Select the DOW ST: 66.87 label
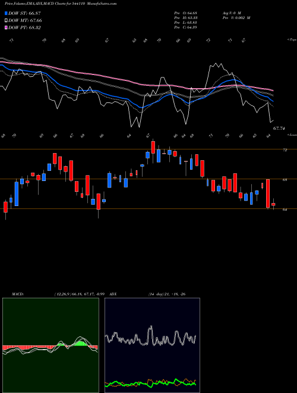The height and width of the screenshot is (393, 297). click(24, 13)
